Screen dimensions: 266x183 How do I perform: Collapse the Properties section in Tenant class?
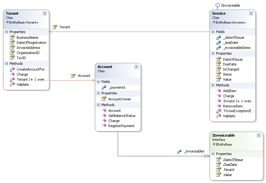[x=7, y=32]
